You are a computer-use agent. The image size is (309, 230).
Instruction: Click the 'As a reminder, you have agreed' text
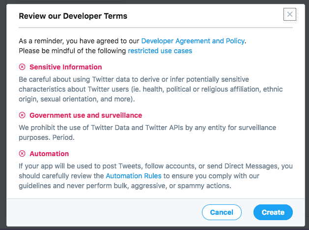tap(79, 41)
